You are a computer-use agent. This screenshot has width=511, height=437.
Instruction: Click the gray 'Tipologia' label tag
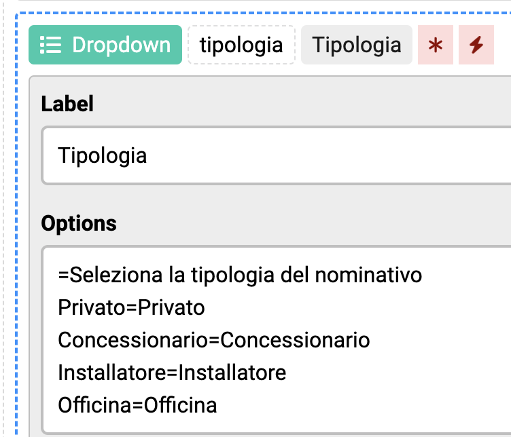[x=357, y=45]
